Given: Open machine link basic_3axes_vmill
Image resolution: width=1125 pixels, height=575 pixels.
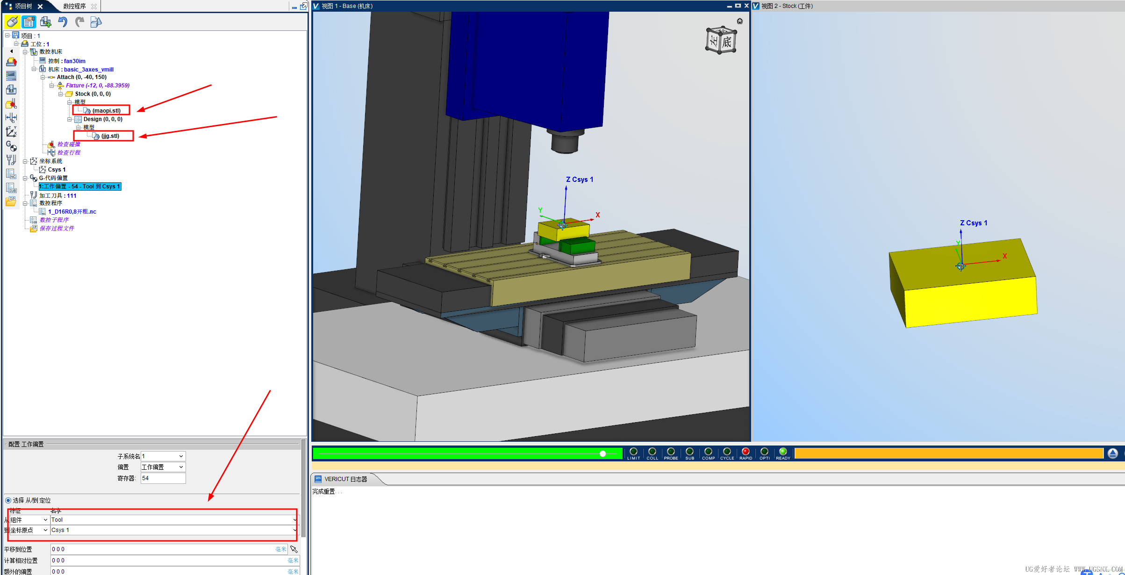Looking at the screenshot, I should [x=89, y=70].
